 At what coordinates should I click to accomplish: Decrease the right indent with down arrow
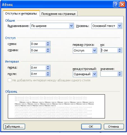(48, 51)
